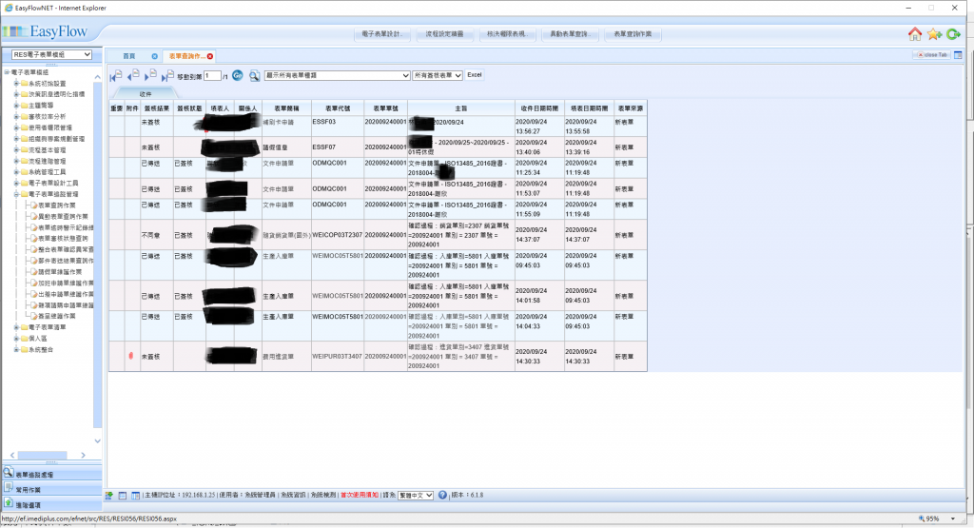Select 異動表單查詢作業 in the tree

click(x=63, y=217)
